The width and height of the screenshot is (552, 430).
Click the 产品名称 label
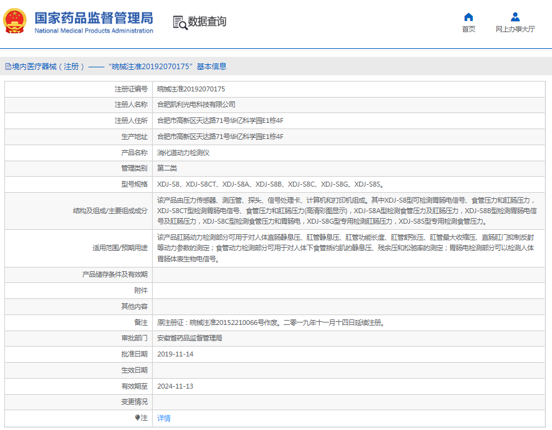coord(135,153)
